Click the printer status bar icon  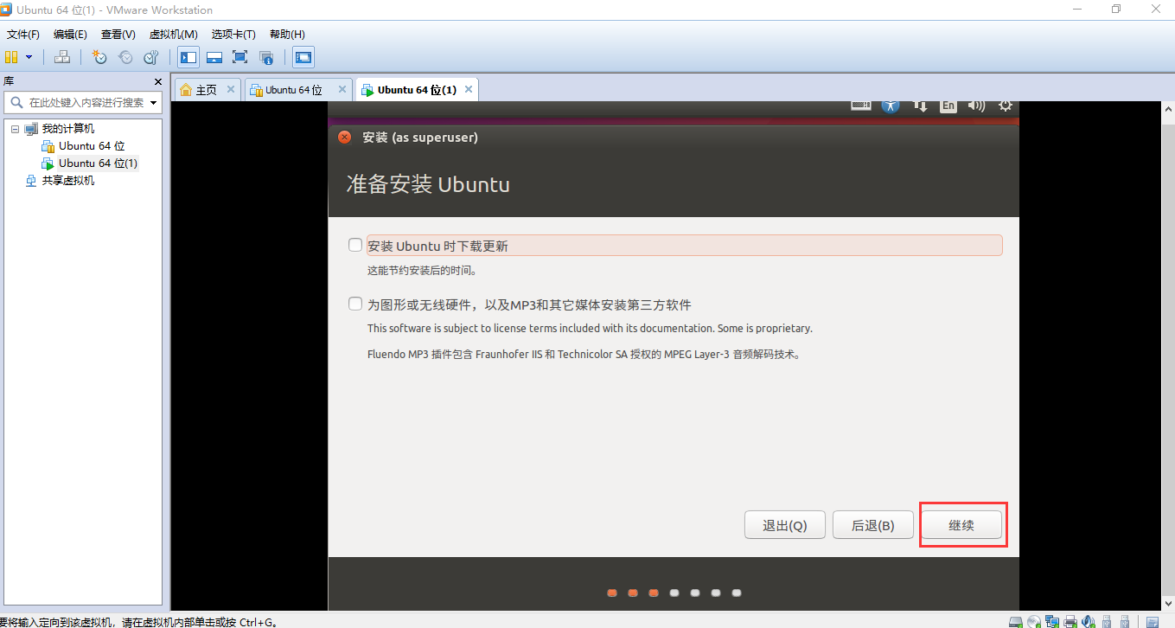[1070, 621]
